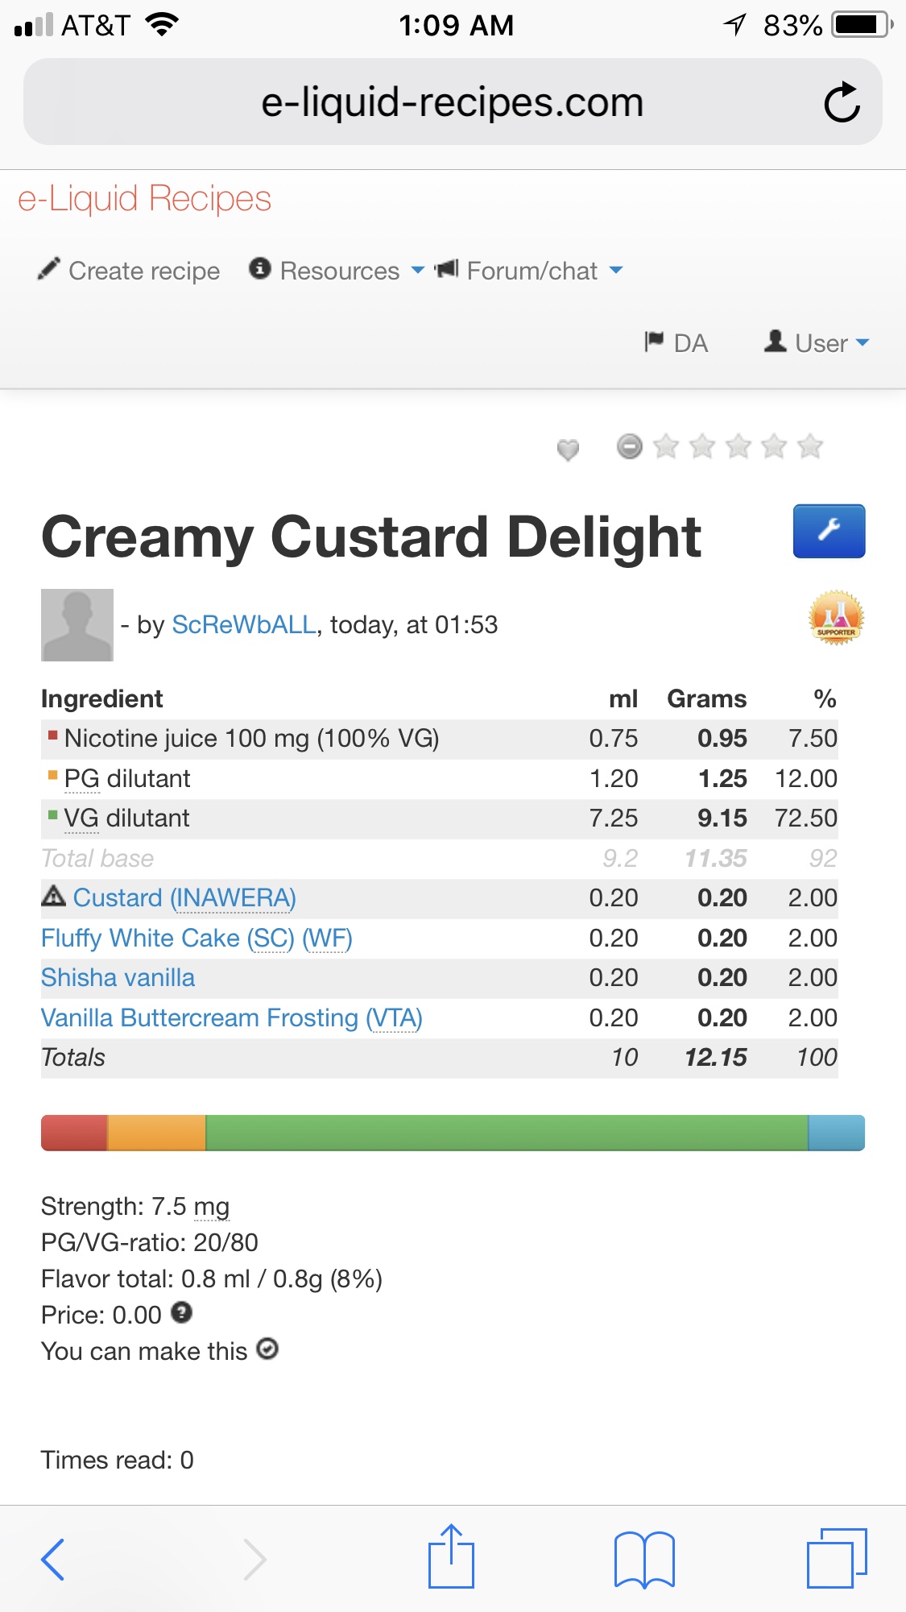Click the green VG segment of ratio bar
Viewport: 906px width, 1612px height.
click(507, 1133)
